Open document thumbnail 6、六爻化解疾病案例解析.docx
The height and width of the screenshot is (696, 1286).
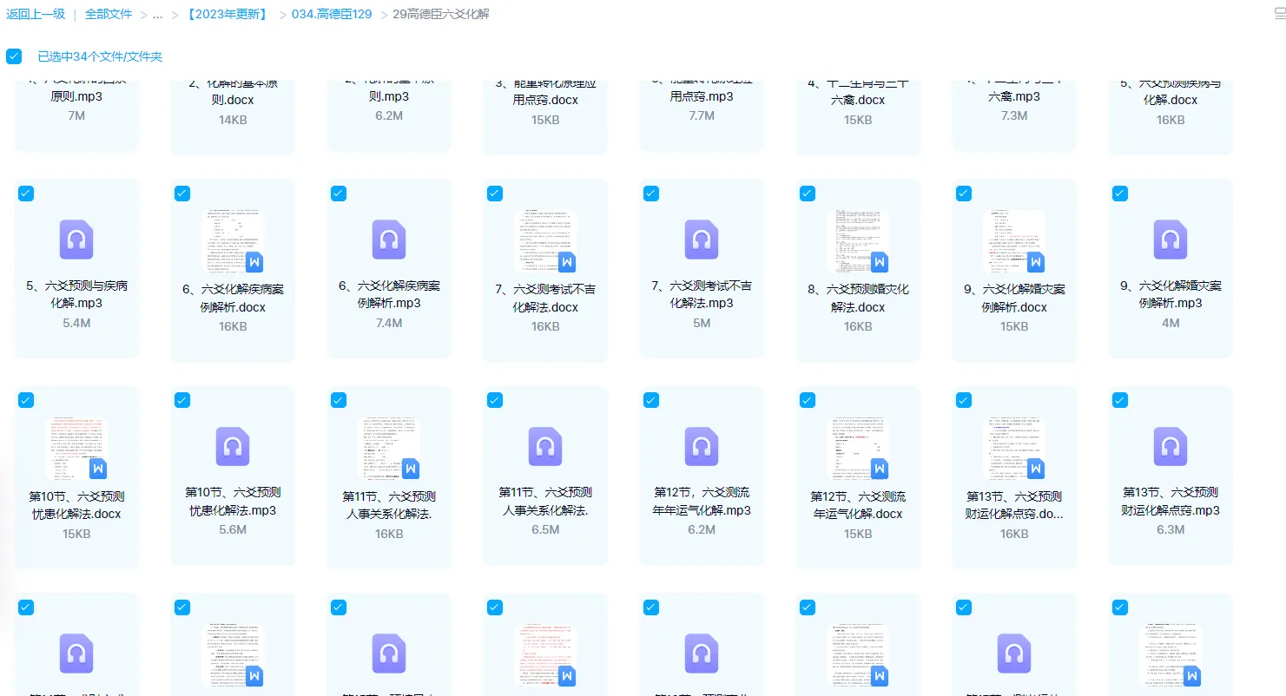click(x=233, y=240)
